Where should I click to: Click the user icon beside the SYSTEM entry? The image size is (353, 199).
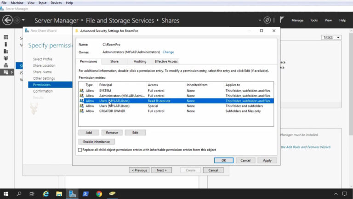pos(81,91)
